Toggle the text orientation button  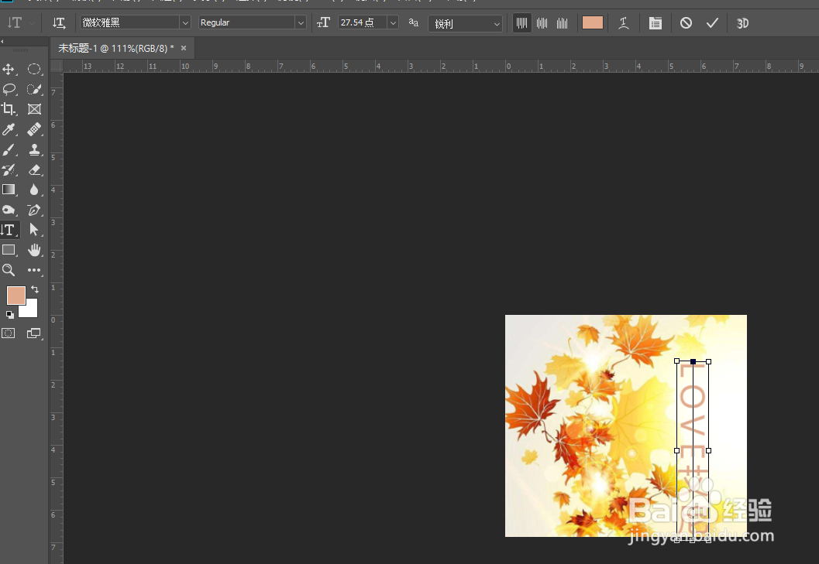[59, 23]
